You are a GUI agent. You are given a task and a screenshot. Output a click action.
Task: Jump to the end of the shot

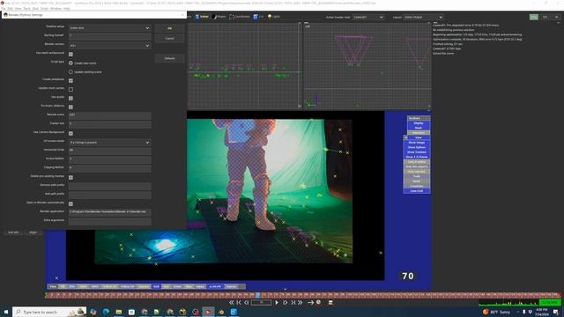tap(300, 303)
